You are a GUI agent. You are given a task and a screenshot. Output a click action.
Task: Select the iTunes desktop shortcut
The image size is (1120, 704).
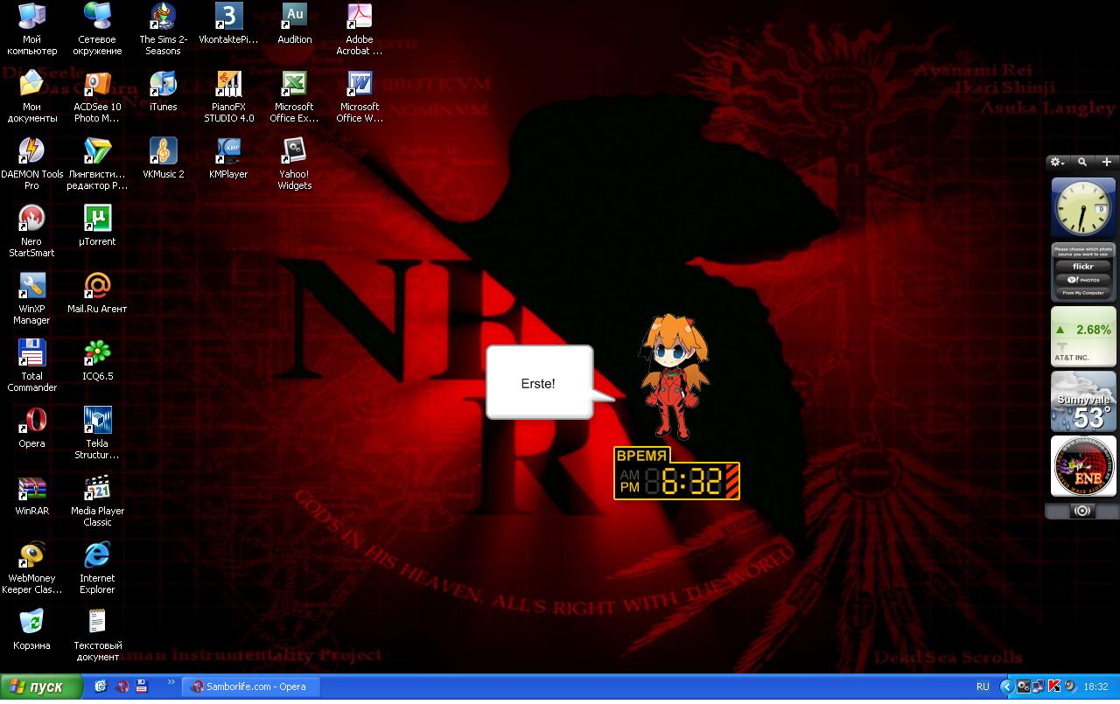(163, 92)
